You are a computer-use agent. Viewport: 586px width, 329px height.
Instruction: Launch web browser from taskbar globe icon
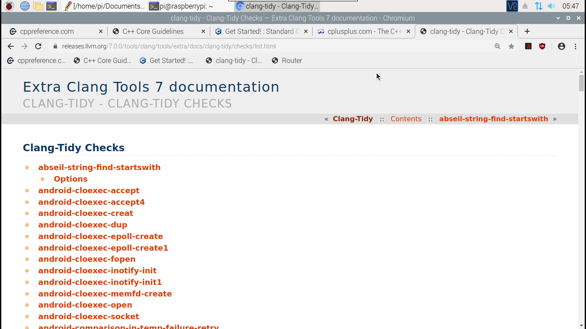pyautogui.click(x=25, y=6)
